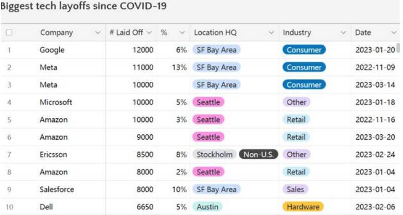Viewport: 403px width, 215px height.
Task: Select the Consumer tag in Google's row
Action: click(x=304, y=50)
